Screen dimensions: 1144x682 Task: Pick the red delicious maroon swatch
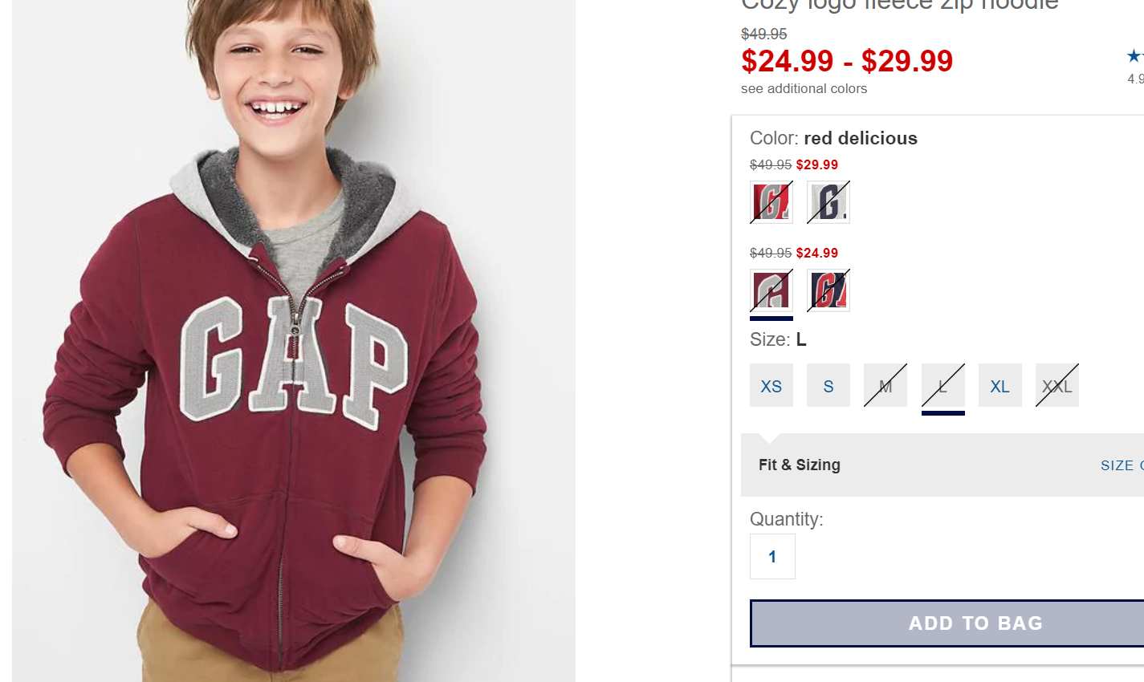tap(771, 290)
